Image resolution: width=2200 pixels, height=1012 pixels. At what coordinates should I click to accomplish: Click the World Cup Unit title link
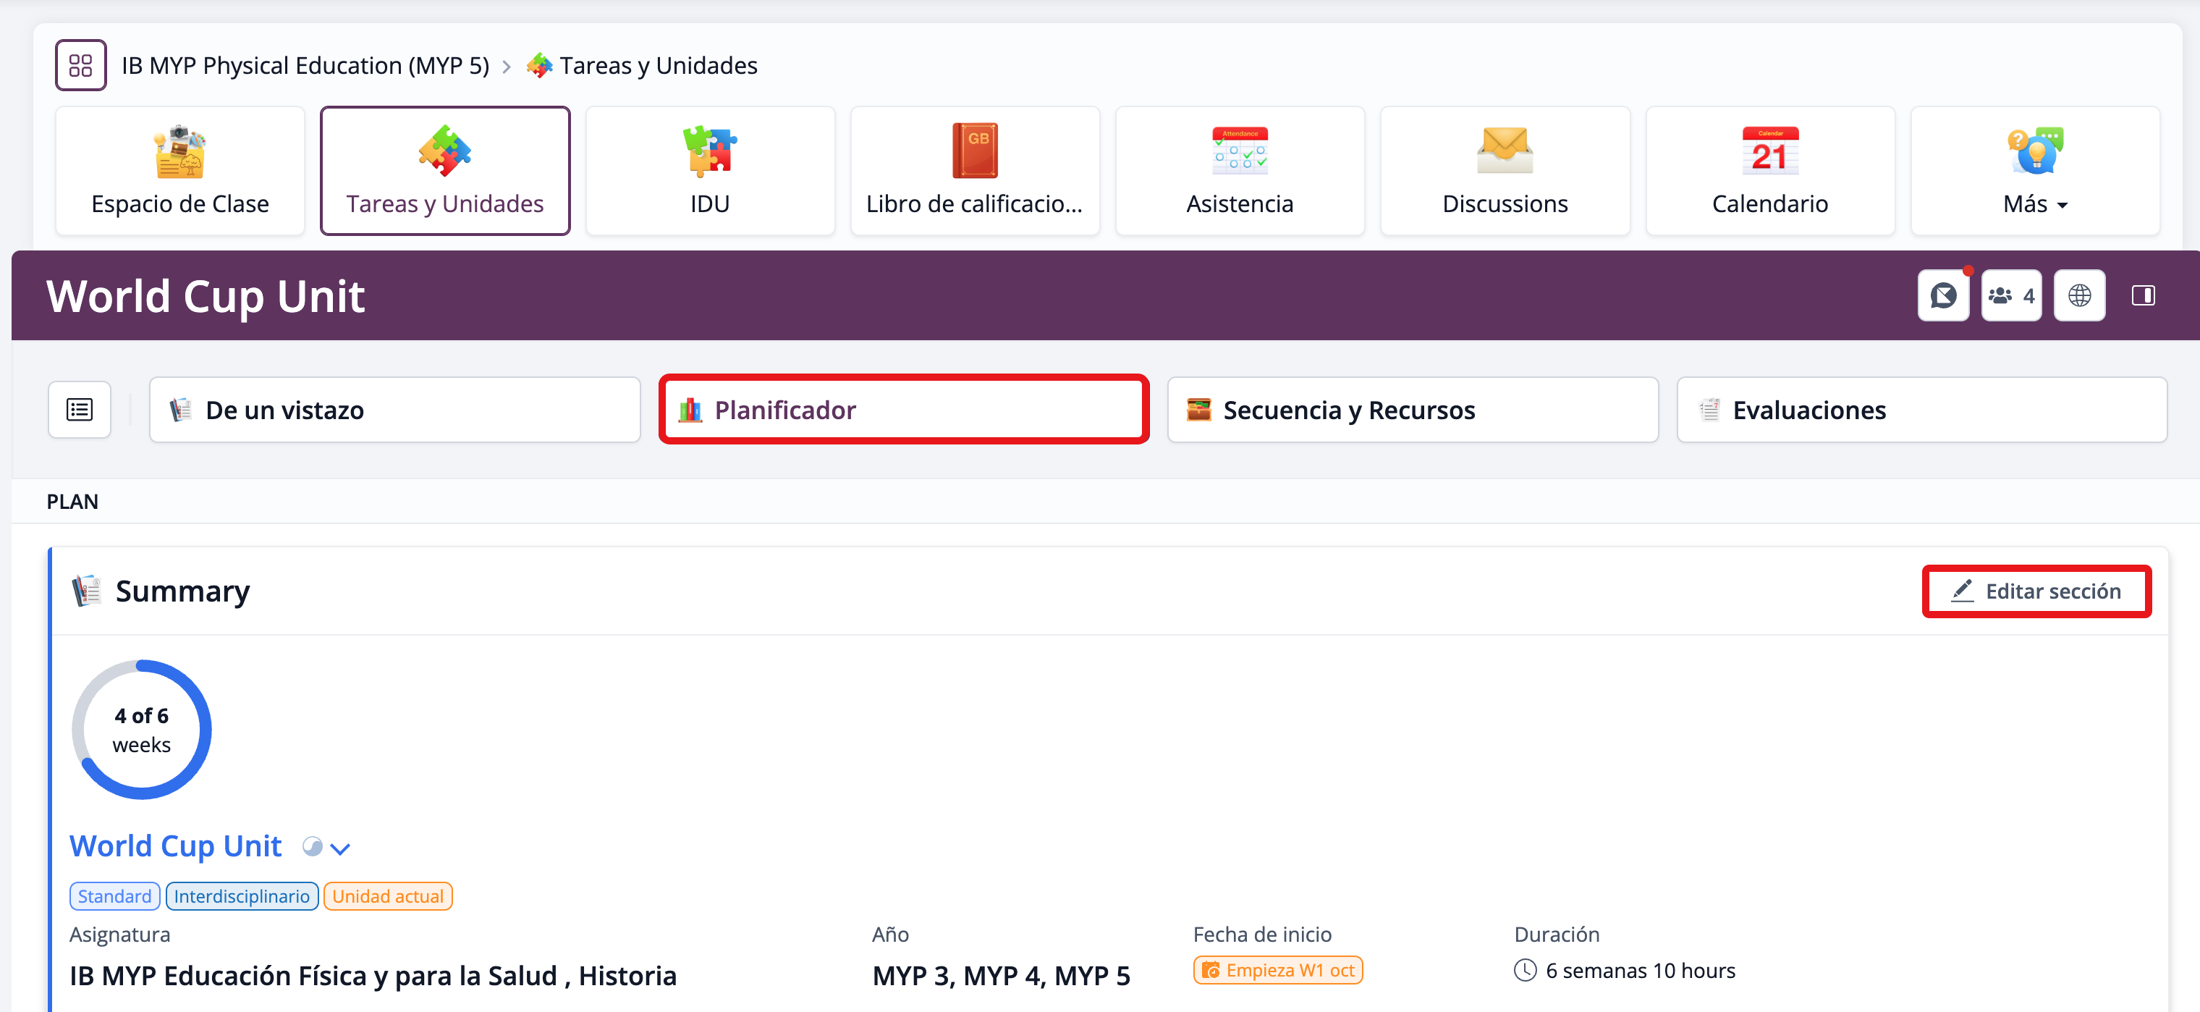click(175, 846)
